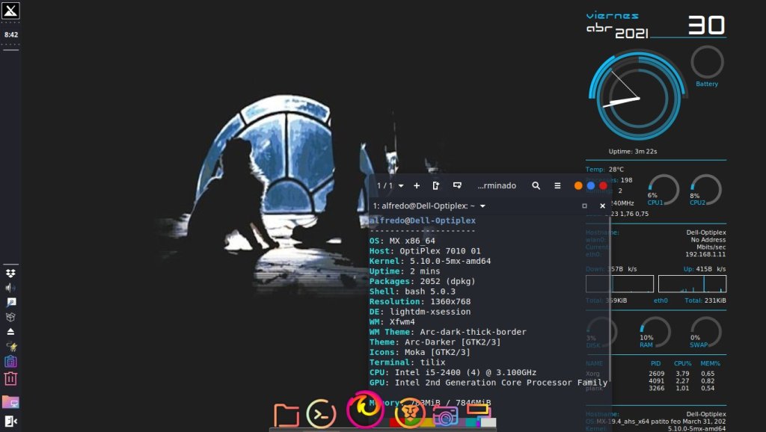Open the Tilix hamburger menu
The height and width of the screenshot is (432, 766).
(557, 185)
